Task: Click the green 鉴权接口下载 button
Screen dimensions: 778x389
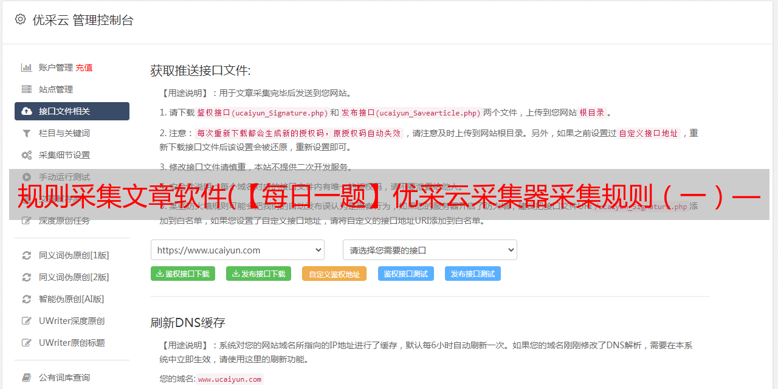Action: click(183, 274)
